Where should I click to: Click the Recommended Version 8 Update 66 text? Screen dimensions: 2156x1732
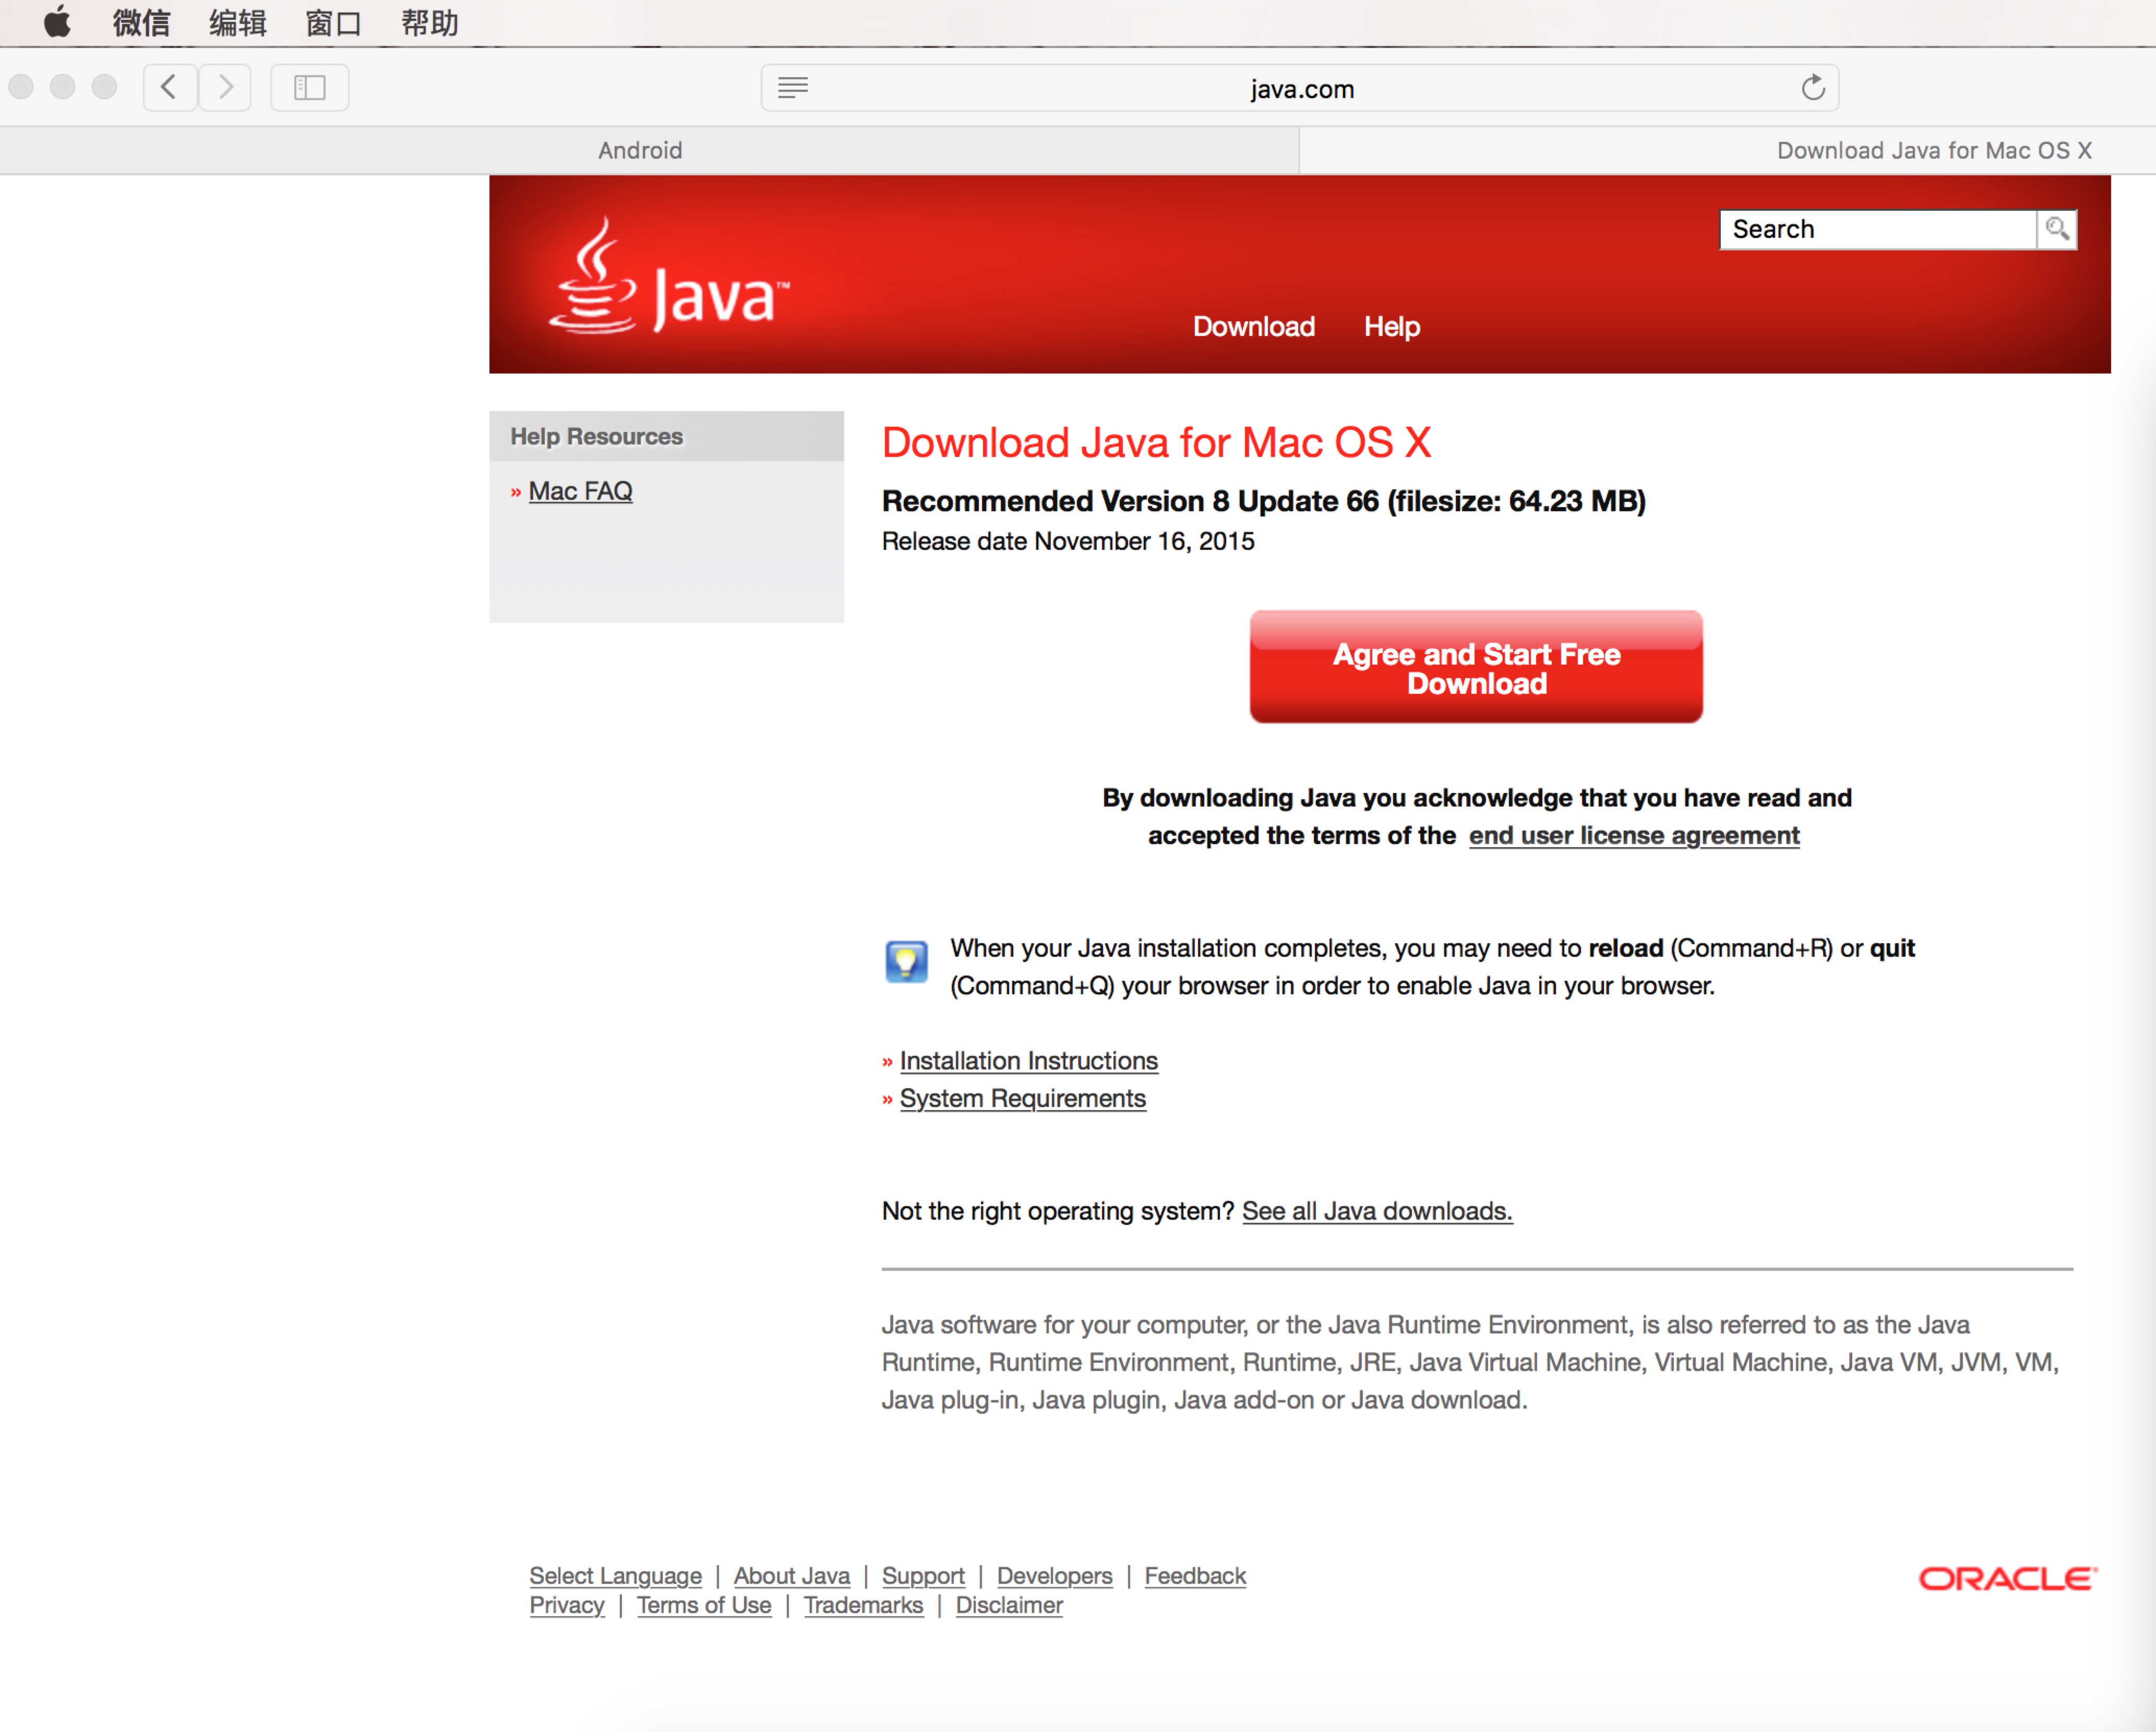[x=1264, y=501]
